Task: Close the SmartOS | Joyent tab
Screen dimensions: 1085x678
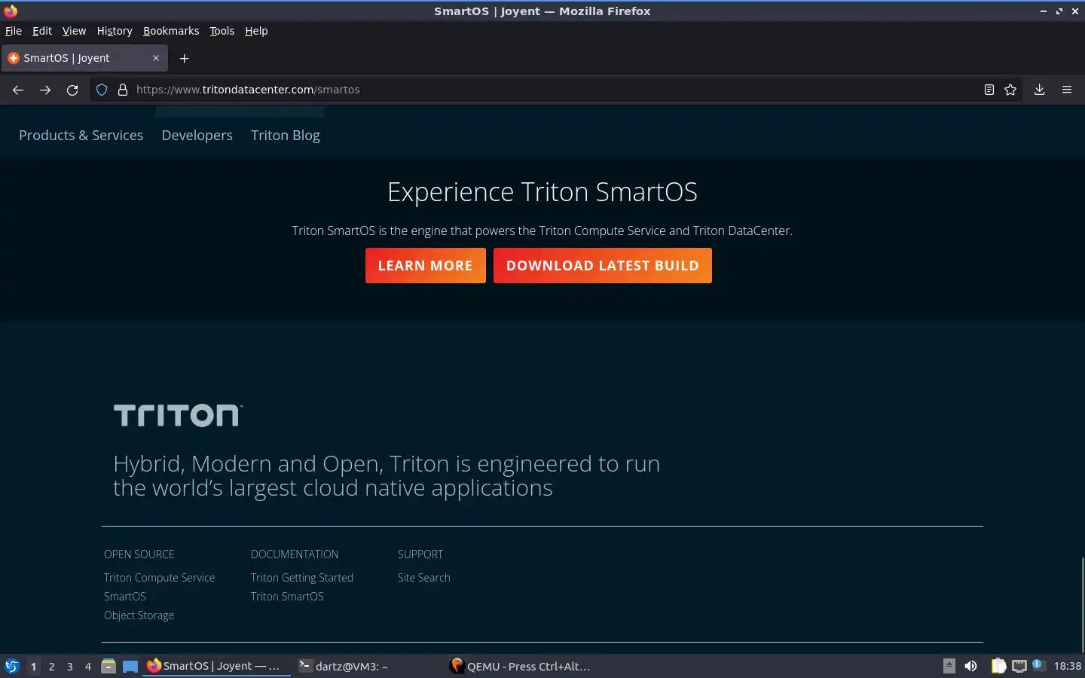Action: click(x=156, y=58)
